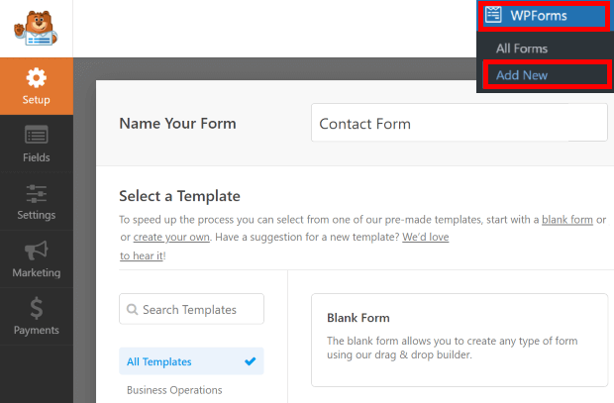Click the search magnifier icon in templates

[x=132, y=310]
